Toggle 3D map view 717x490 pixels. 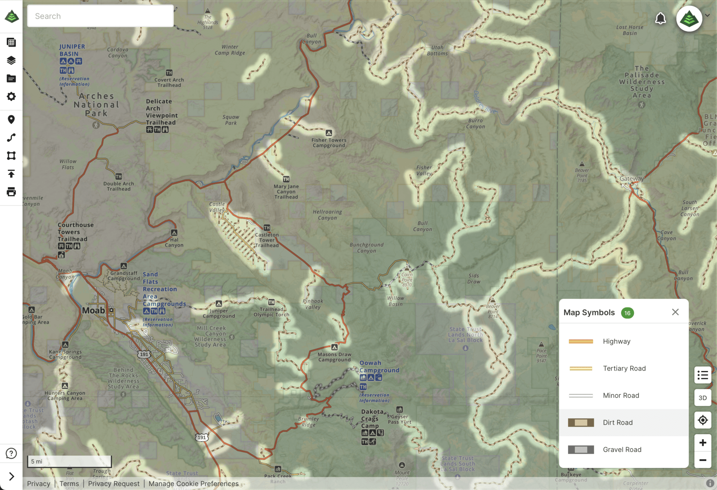coord(703,398)
